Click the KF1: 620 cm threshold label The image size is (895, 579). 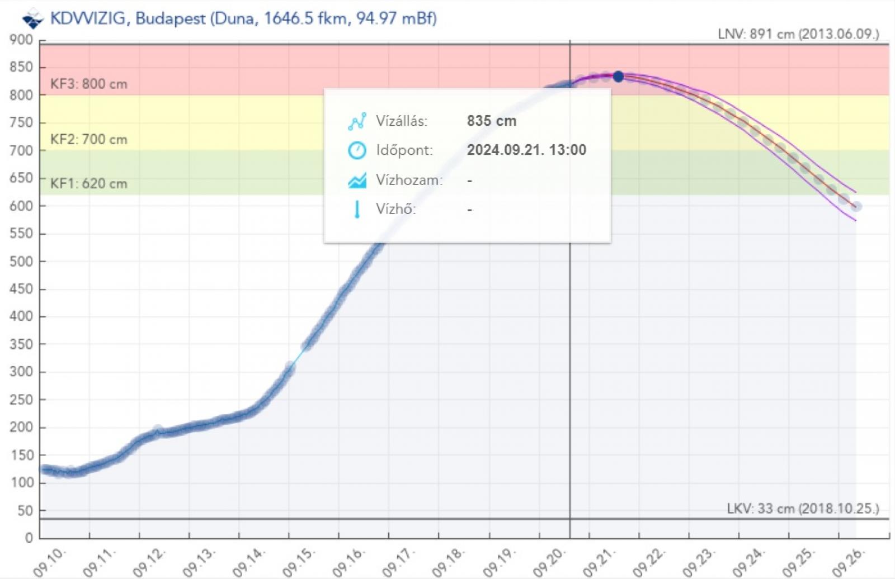89,184
